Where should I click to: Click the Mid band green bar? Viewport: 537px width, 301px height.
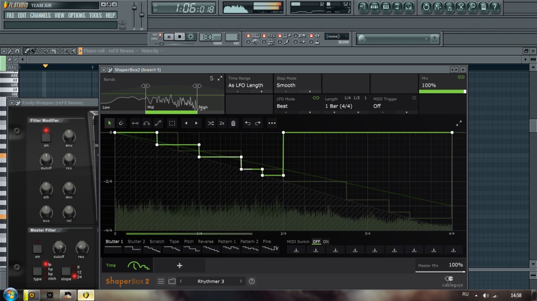[171, 112]
